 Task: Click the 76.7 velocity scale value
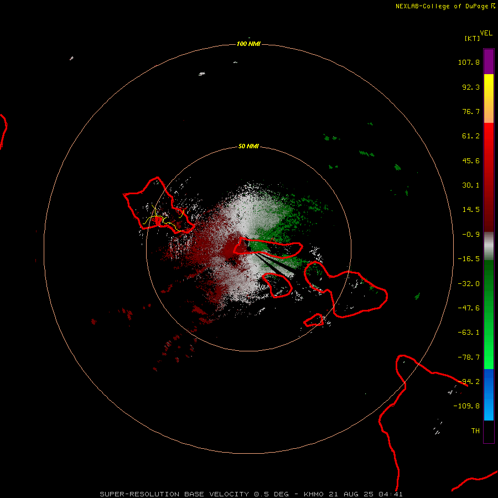[471, 111]
